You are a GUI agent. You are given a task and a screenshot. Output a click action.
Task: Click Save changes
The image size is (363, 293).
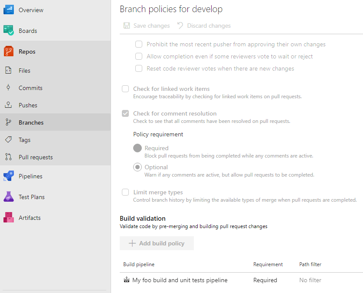pos(147,26)
